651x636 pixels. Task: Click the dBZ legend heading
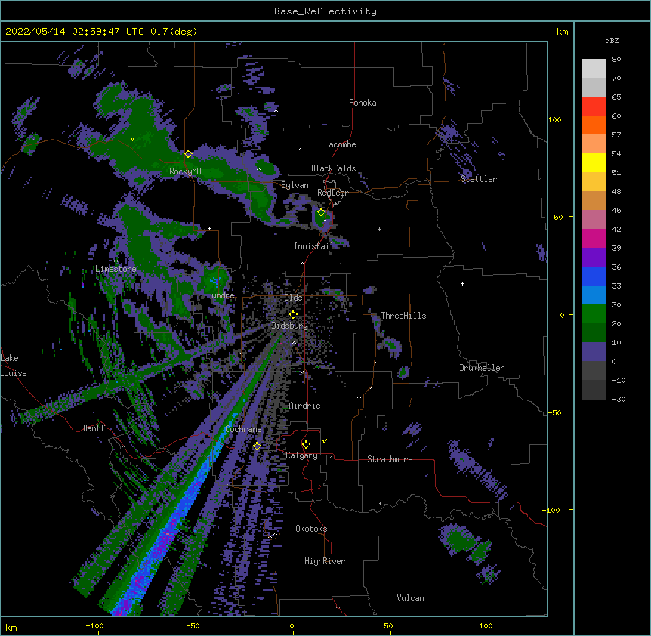click(612, 40)
